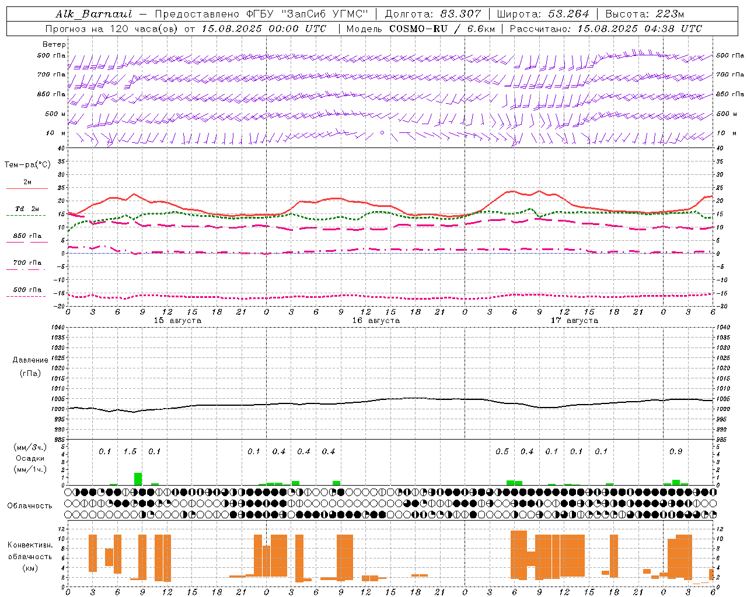The height and width of the screenshot is (597, 747).
Task: Click the Давление panel label
Action: coord(30,360)
